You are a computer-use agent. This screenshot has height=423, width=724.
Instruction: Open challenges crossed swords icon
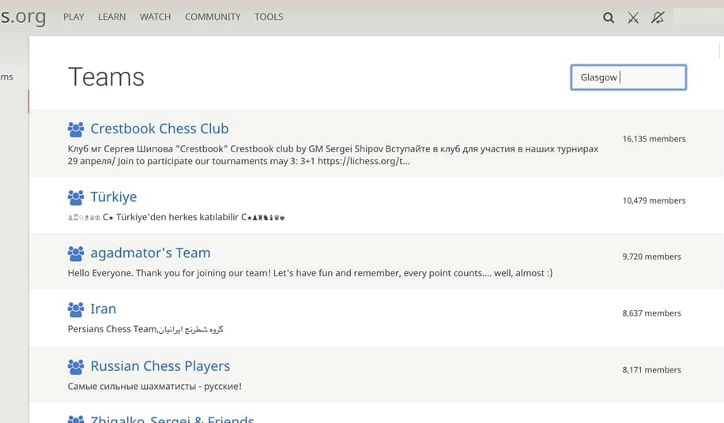pos(633,17)
